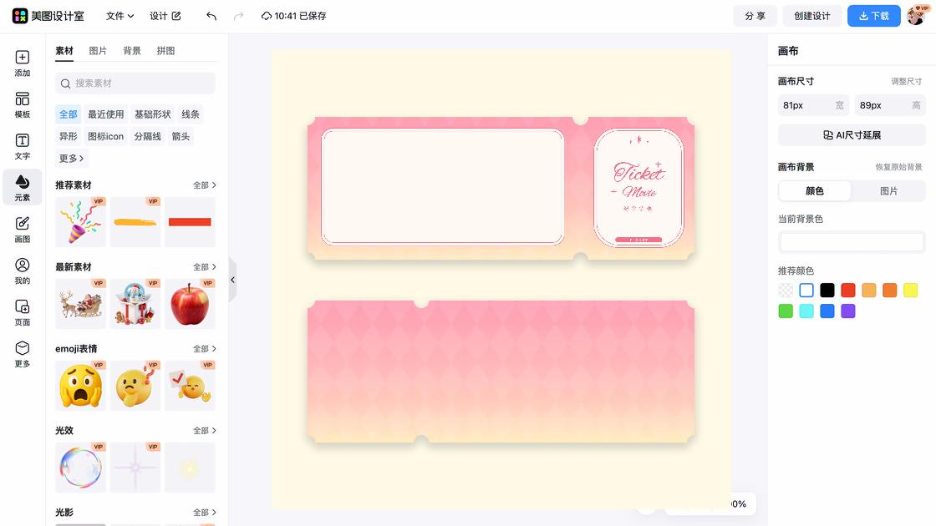Screen dimensions: 936x526
Task: Select the red apple material thumbnail
Action: point(190,304)
